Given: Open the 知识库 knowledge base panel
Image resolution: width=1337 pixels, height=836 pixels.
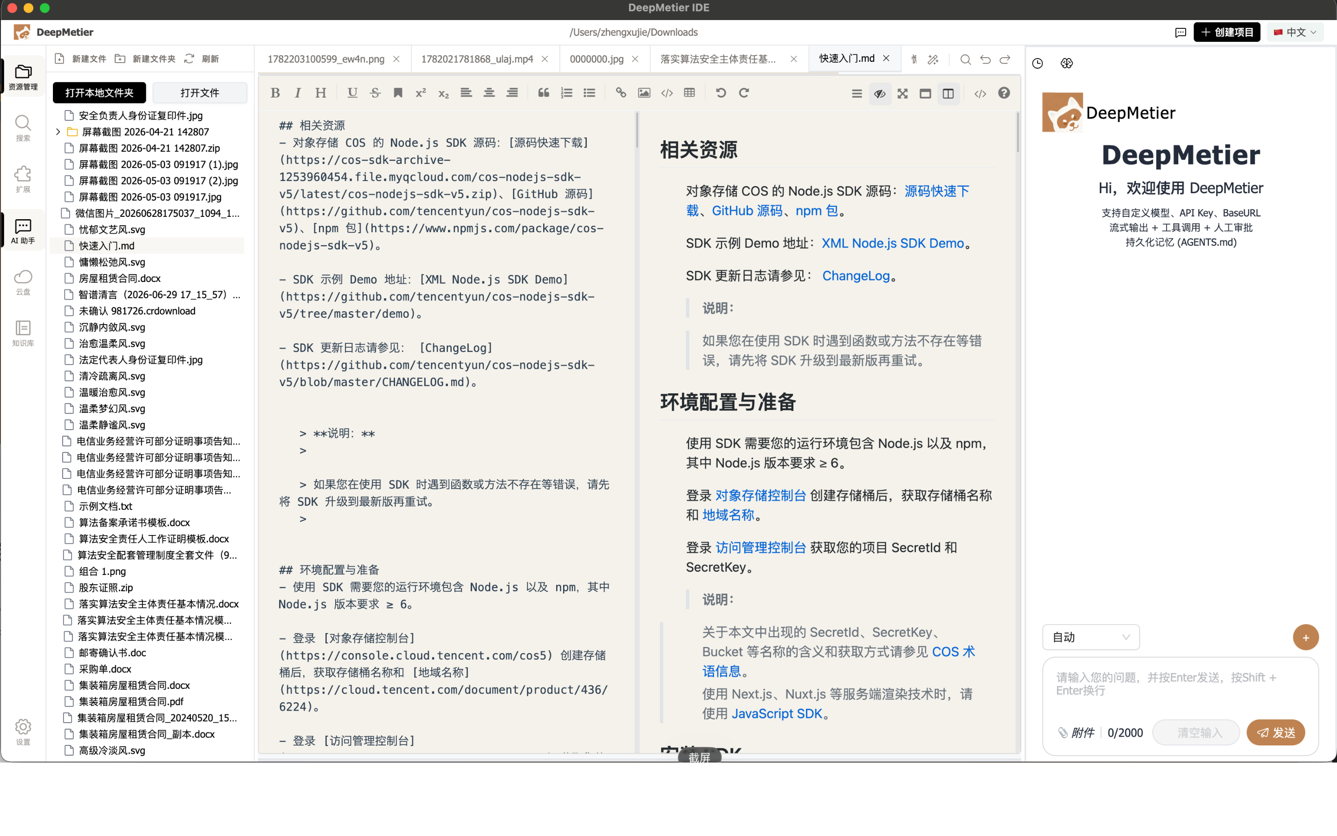Looking at the screenshot, I should pos(23,333).
